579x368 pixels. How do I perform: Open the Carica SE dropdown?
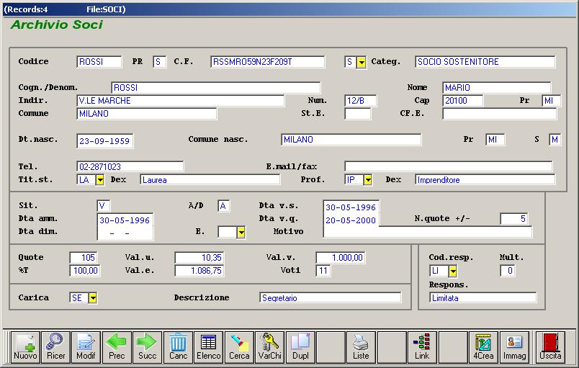coord(93,297)
